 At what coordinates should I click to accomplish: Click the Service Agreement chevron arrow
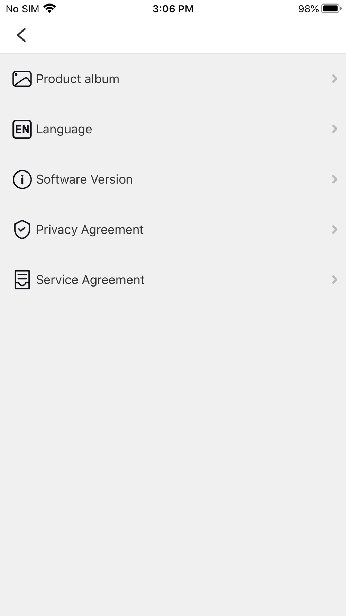tap(334, 280)
